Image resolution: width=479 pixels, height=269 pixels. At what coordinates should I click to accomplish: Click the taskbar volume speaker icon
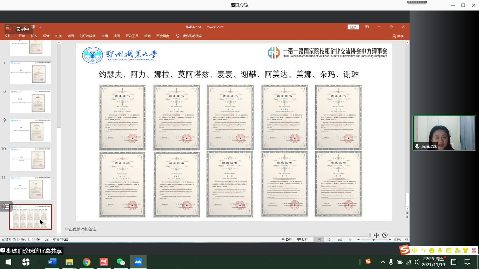click(417, 262)
